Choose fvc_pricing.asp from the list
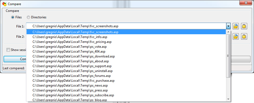This screenshot has height=103, width=254. point(126,42)
